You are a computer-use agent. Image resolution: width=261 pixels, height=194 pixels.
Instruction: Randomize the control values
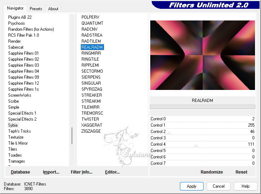(x=212, y=172)
